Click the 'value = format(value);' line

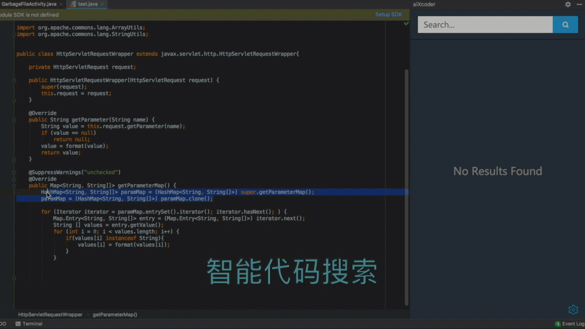tap(74, 146)
